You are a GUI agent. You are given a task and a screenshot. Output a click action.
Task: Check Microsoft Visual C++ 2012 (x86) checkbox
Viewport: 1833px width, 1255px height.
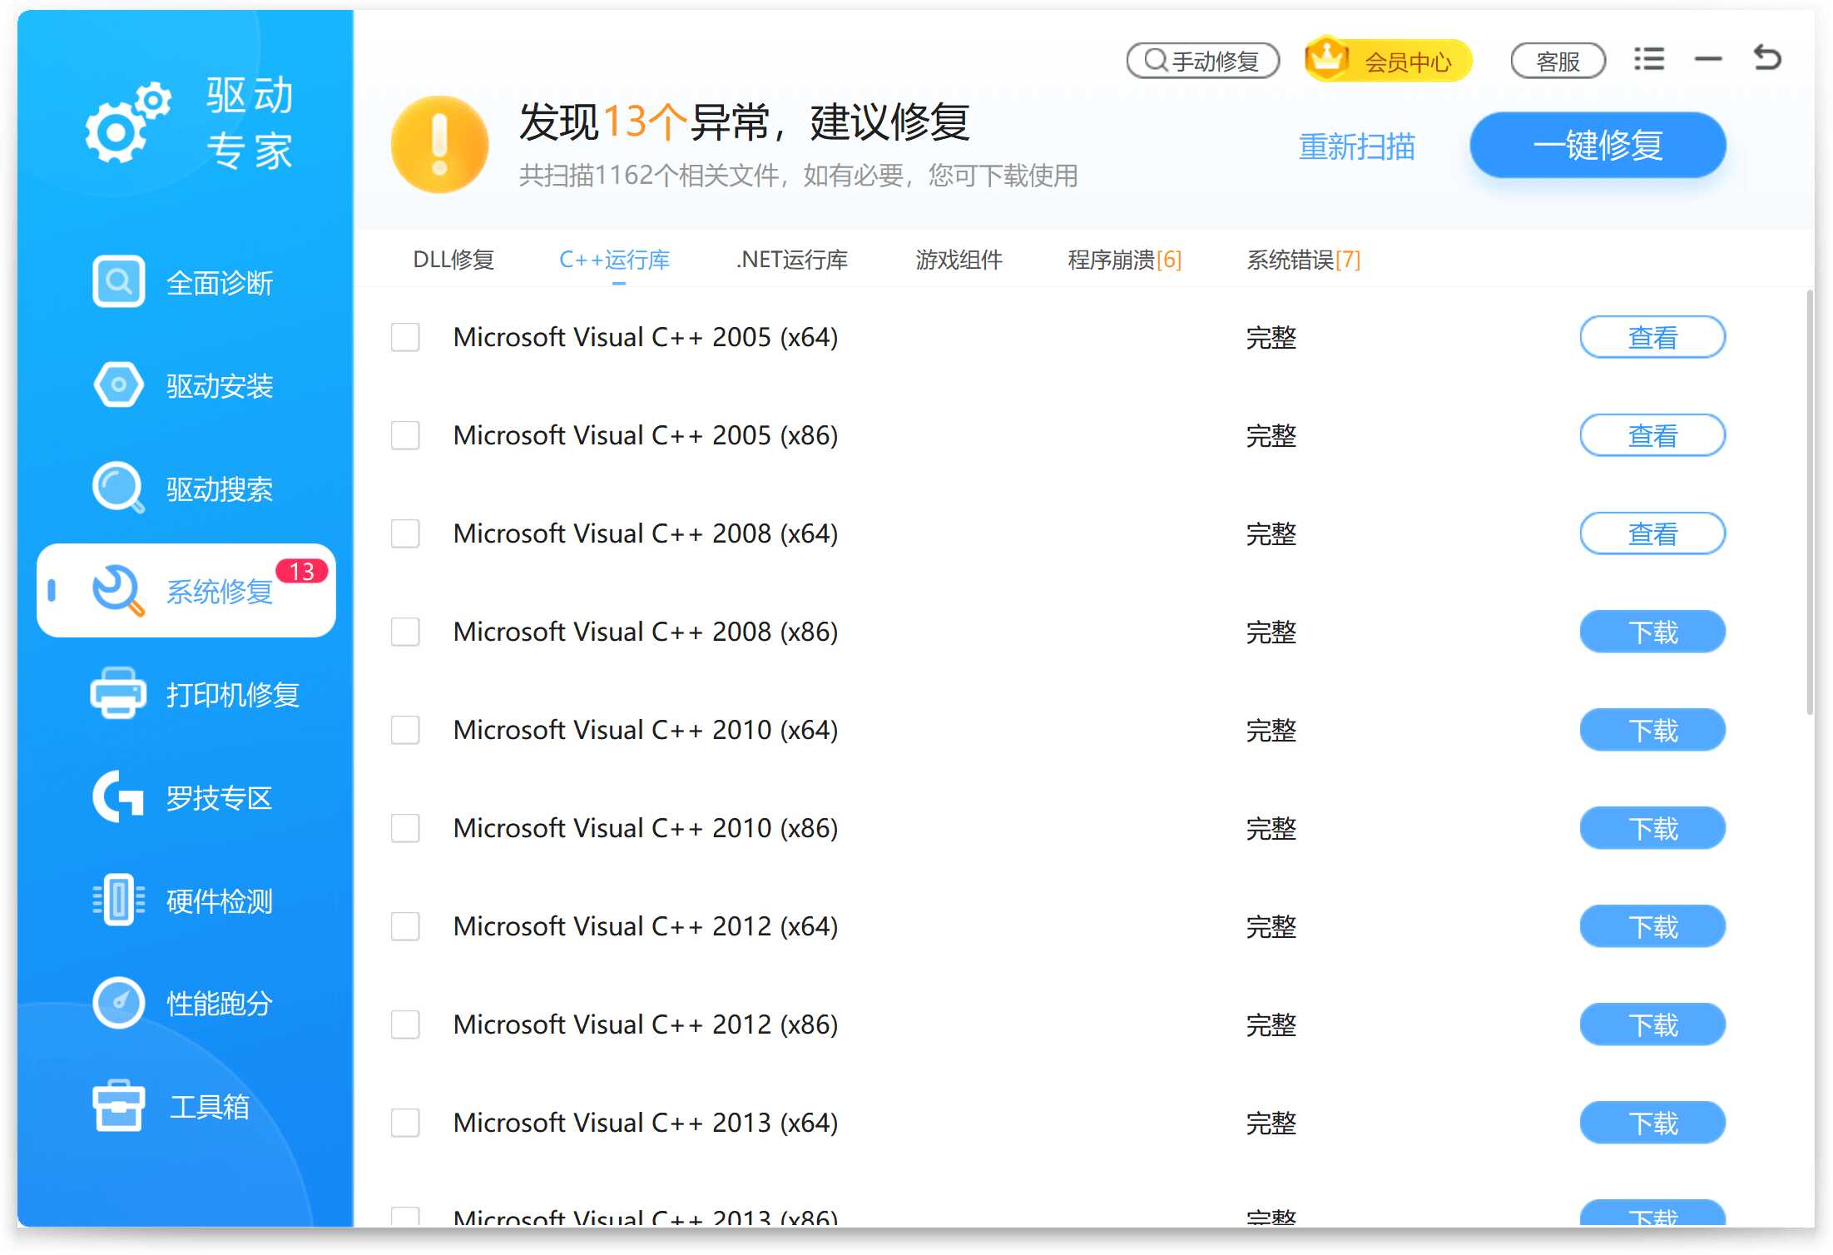coord(405,1024)
